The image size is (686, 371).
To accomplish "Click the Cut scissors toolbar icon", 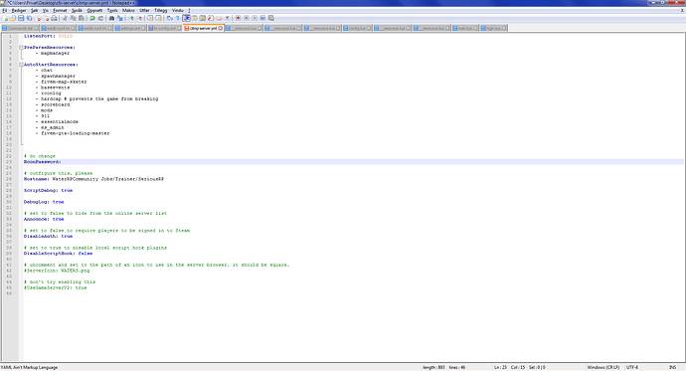I will click(65, 18).
